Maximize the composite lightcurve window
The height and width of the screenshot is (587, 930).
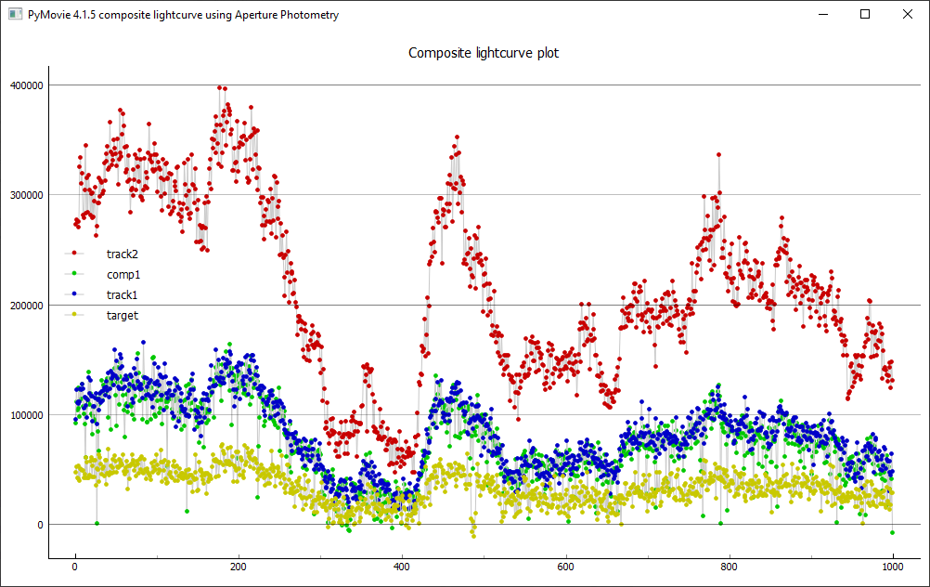tap(866, 15)
